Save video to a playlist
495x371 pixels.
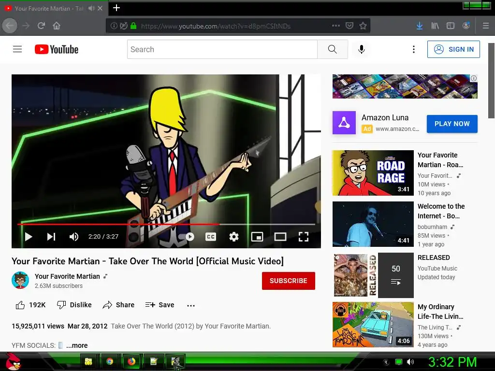pyautogui.click(x=160, y=305)
